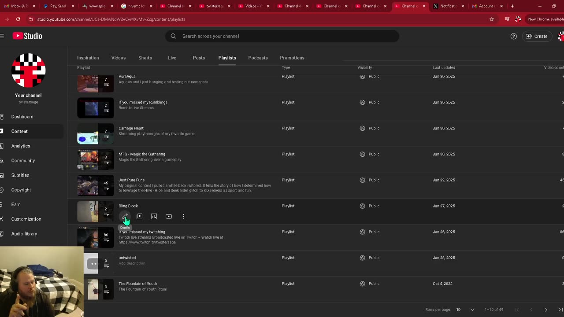Open Carnage Heart playlist thumbnail
The width and height of the screenshot is (564, 317).
click(96, 134)
